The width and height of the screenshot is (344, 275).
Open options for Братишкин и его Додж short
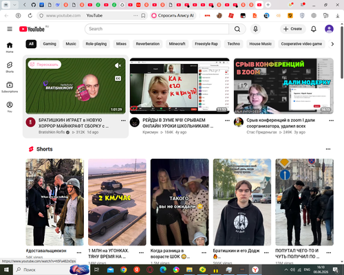click(266, 253)
